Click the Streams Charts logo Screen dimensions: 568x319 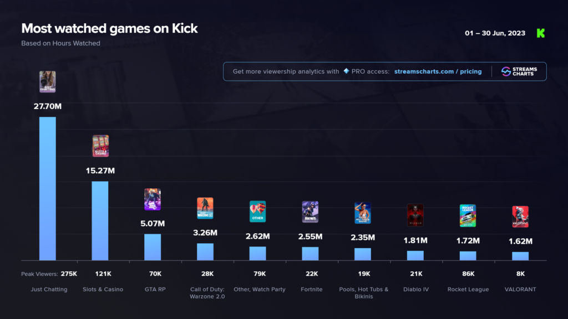[519, 71]
